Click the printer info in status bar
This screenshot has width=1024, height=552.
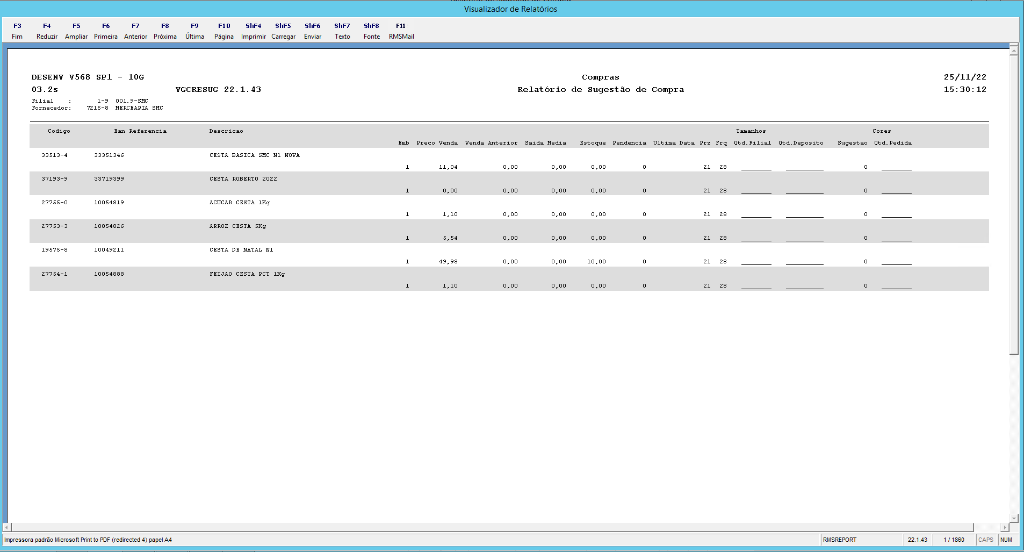click(88, 540)
